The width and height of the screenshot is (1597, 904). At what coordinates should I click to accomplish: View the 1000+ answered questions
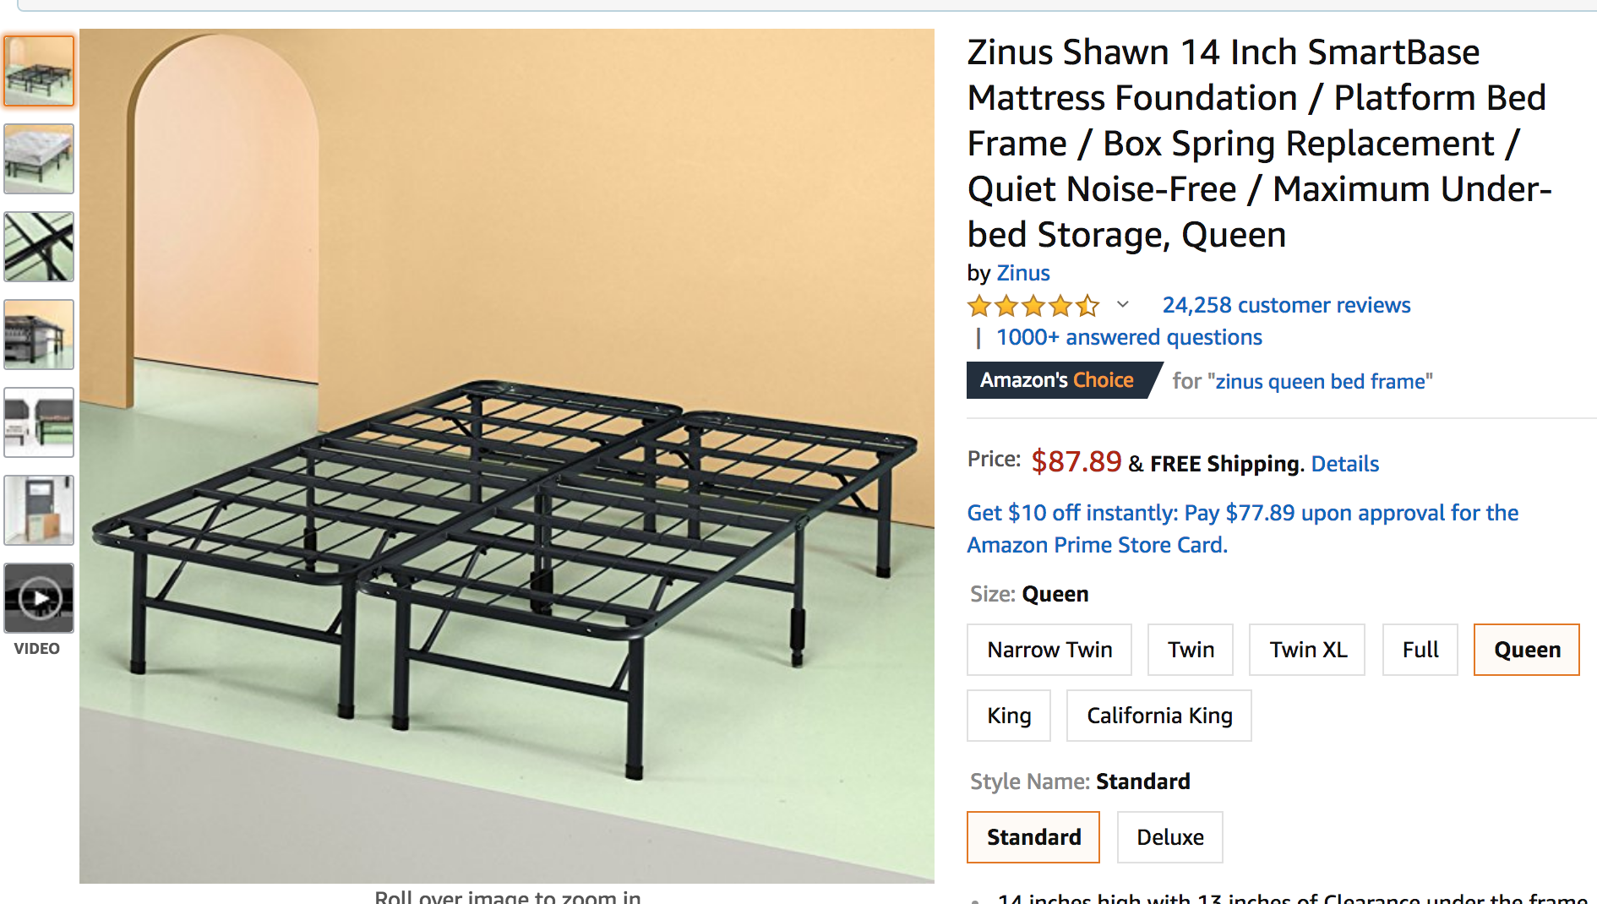[1129, 337]
